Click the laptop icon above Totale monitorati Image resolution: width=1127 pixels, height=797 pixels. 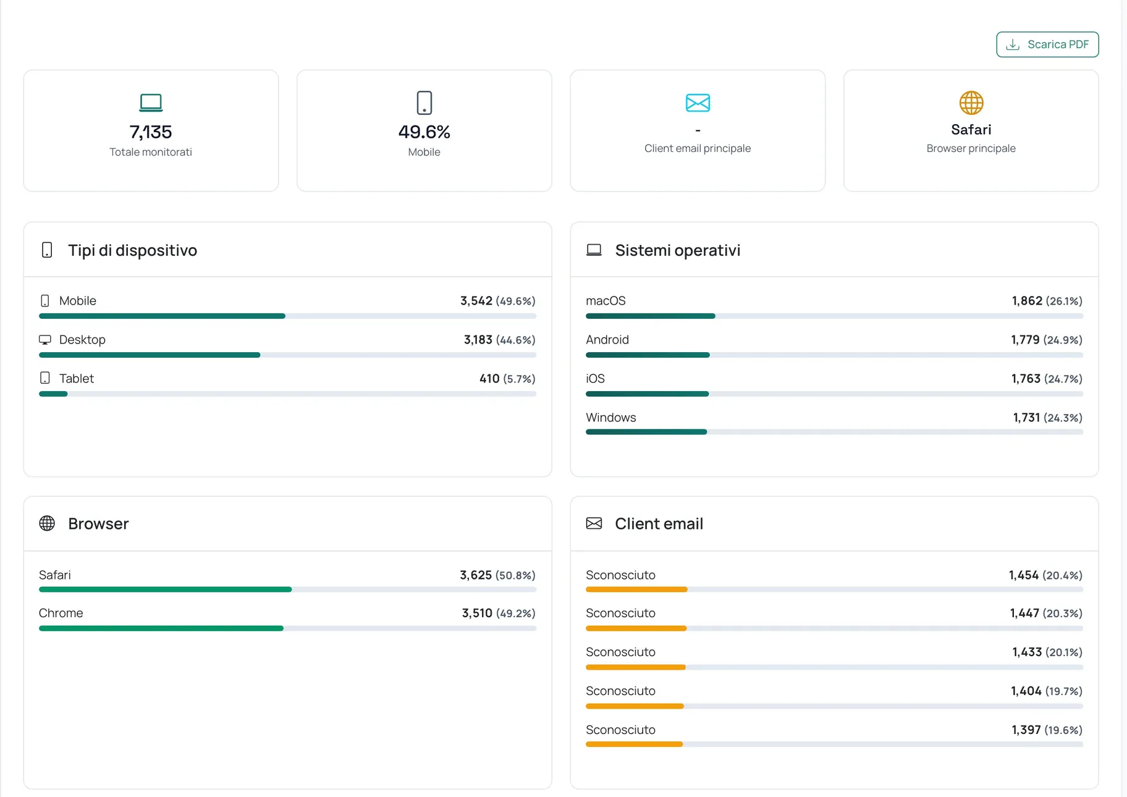(151, 103)
